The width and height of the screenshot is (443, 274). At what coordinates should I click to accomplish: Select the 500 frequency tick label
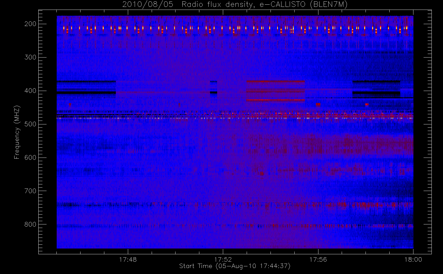(x=30, y=124)
